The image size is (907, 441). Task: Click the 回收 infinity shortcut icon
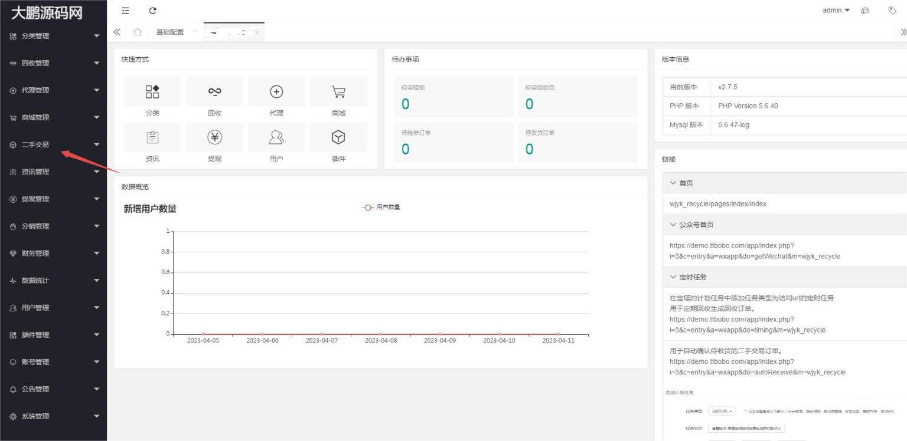coord(214,92)
